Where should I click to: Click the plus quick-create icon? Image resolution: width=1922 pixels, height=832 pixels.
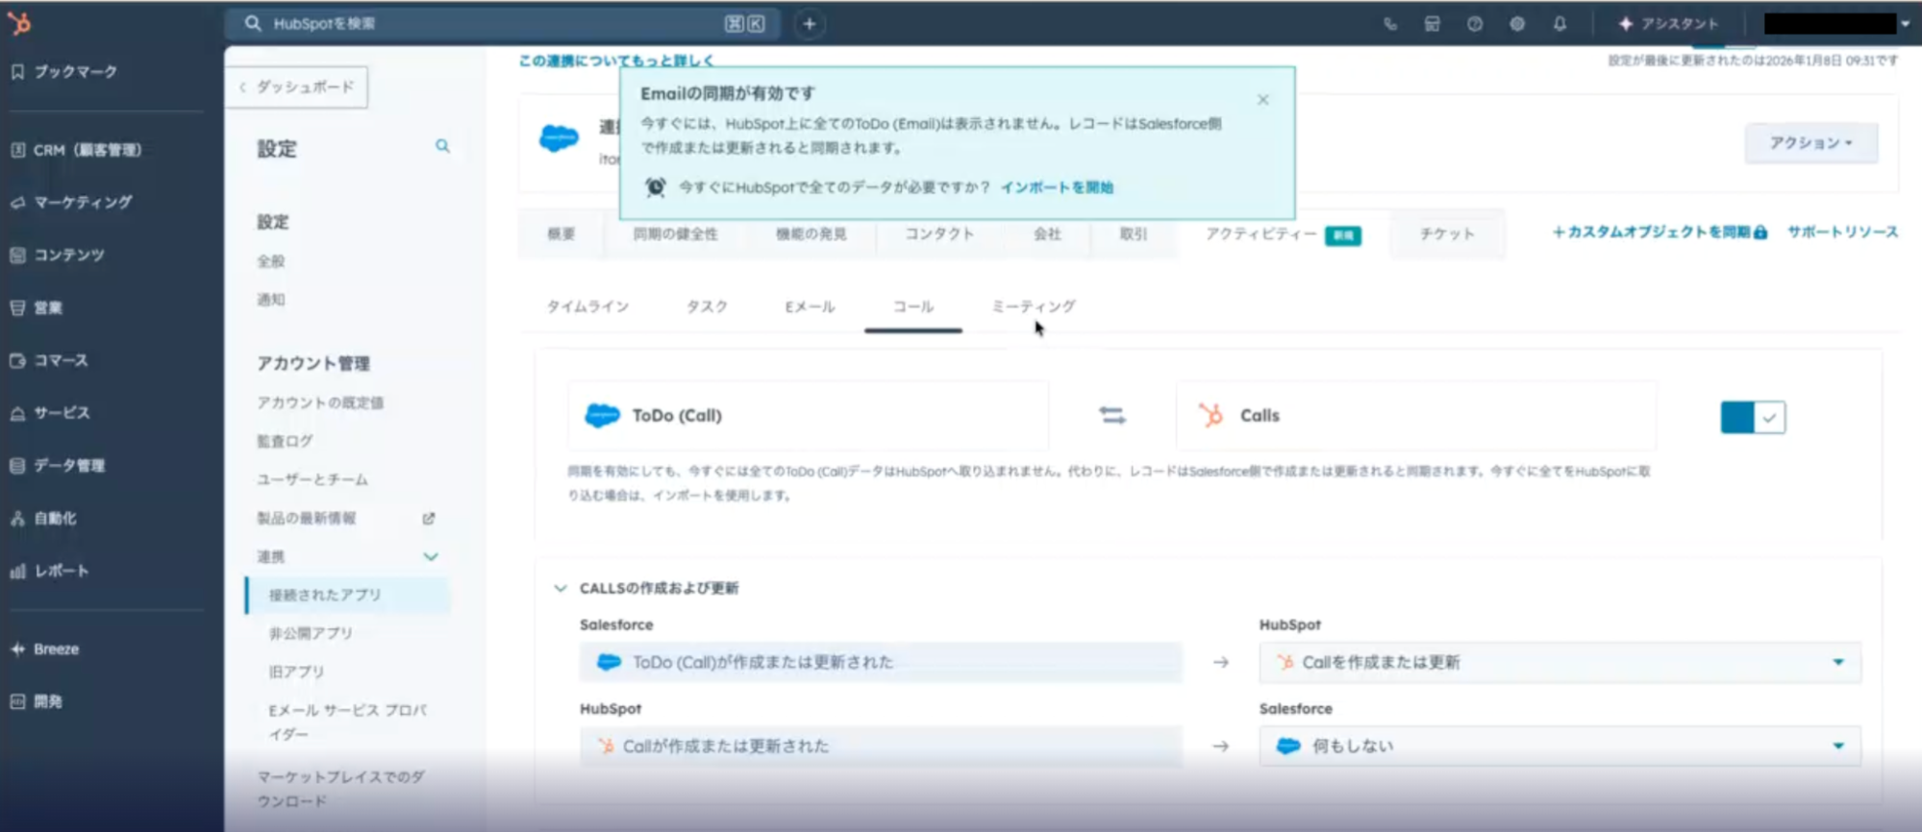[x=809, y=24]
